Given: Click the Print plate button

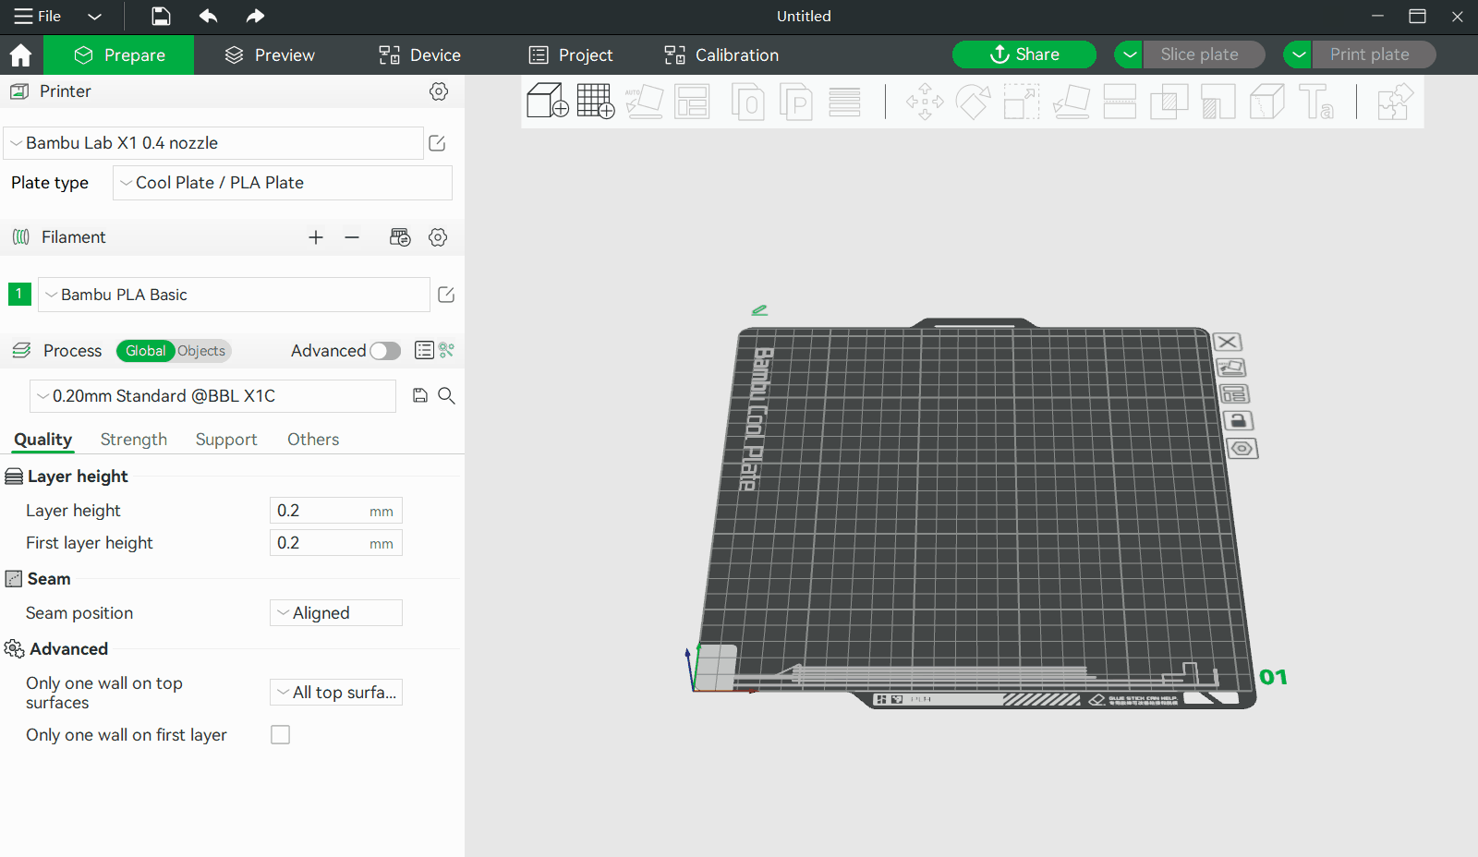Looking at the screenshot, I should 1374,54.
